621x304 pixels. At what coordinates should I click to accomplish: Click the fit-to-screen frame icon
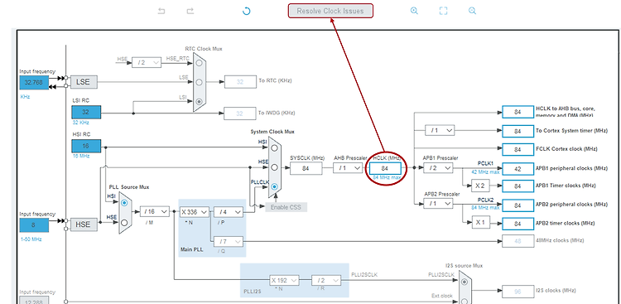pyautogui.click(x=443, y=11)
